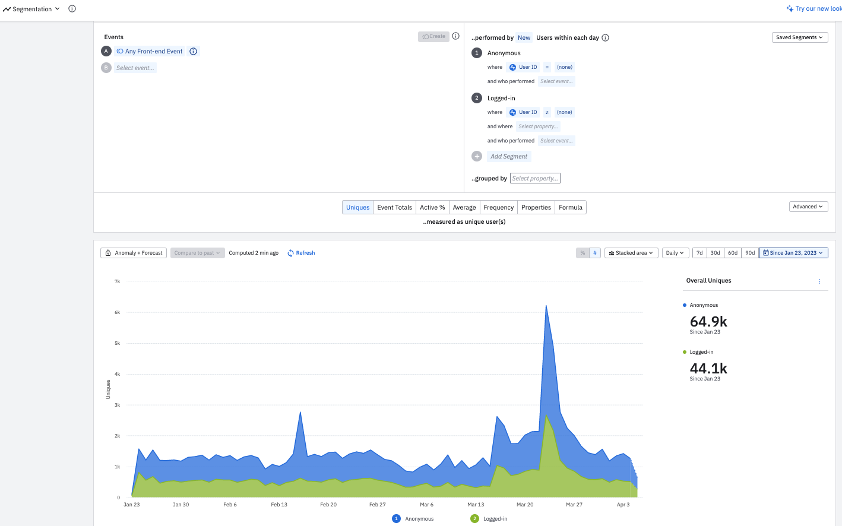
Task: Switch to the Event Totals tab
Action: tap(394, 207)
